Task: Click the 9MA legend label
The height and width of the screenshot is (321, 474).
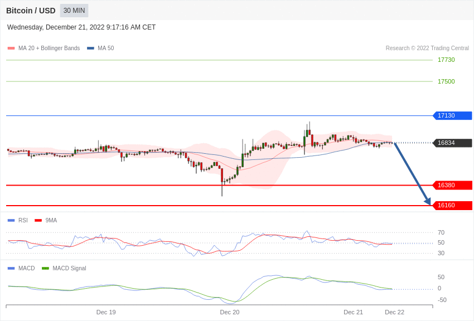Action: coord(51,221)
